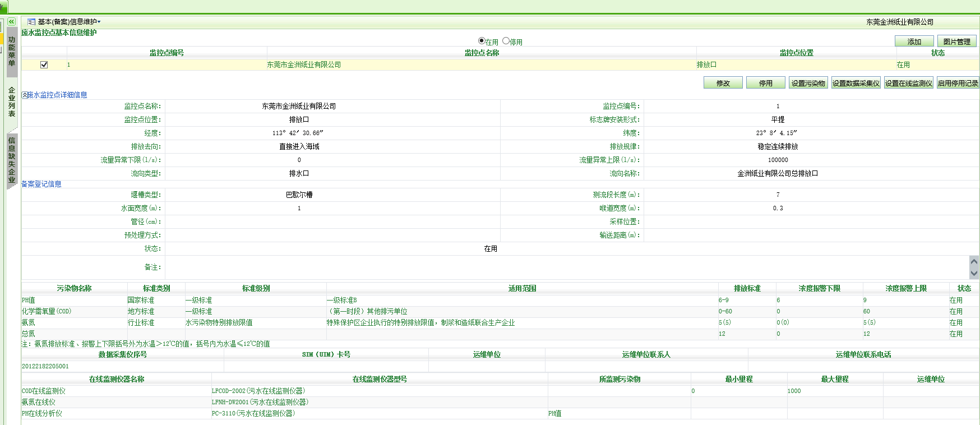Click the 氨氮在线仪 row

(39, 403)
